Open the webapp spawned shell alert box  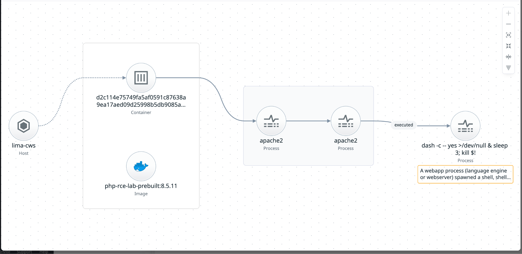(x=465, y=174)
